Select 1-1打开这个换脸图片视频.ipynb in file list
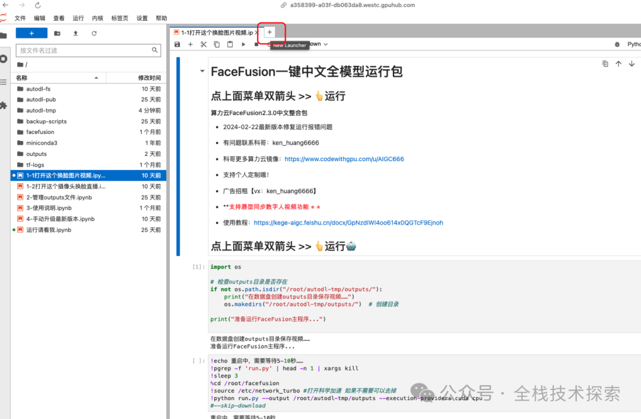This screenshot has width=641, height=419. pyautogui.click(x=88, y=175)
